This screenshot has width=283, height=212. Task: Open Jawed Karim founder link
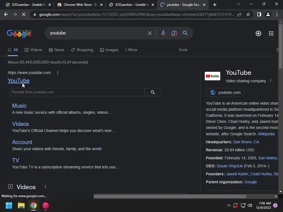click(x=237, y=174)
